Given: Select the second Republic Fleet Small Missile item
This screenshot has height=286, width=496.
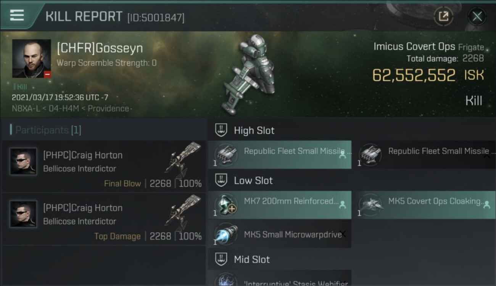Looking at the screenshot, I should (x=424, y=154).
